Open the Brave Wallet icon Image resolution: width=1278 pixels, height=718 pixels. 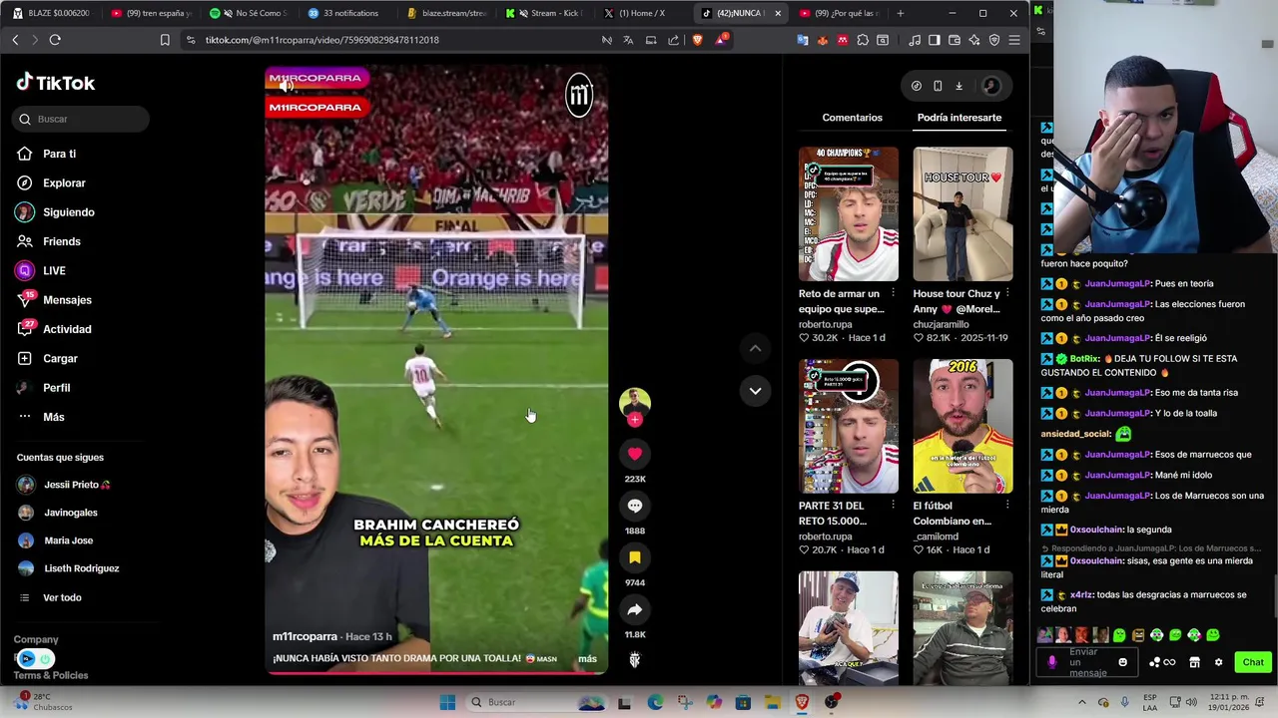coord(955,40)
